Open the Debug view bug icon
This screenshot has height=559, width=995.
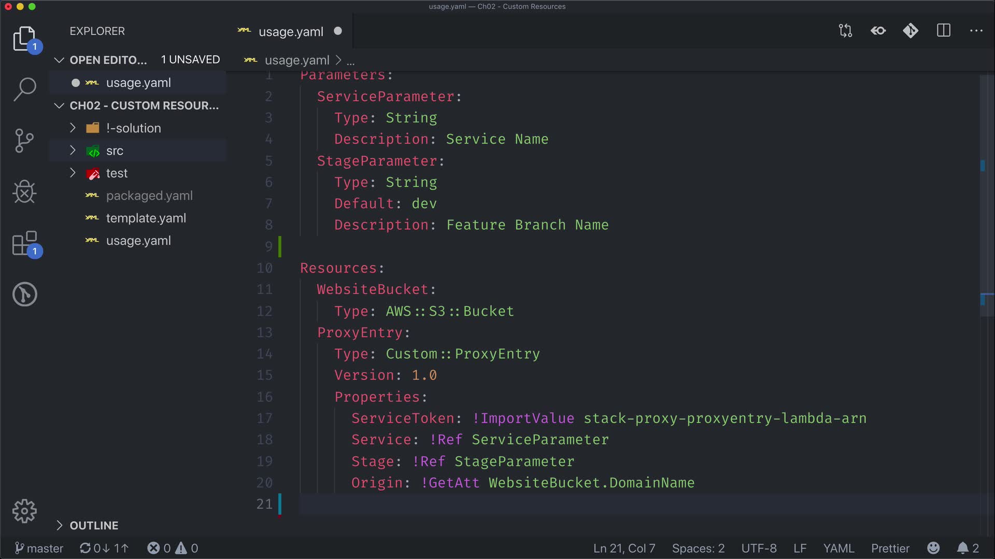point(24,192)
